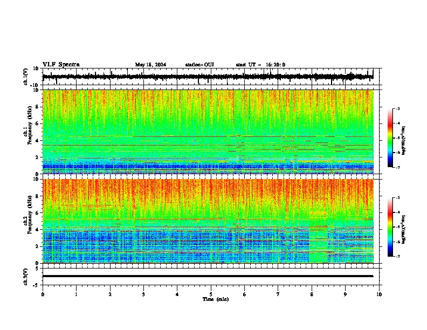Click the ch.3 flat black voltage trace
The image size is (427, 330).
point(208,276)
